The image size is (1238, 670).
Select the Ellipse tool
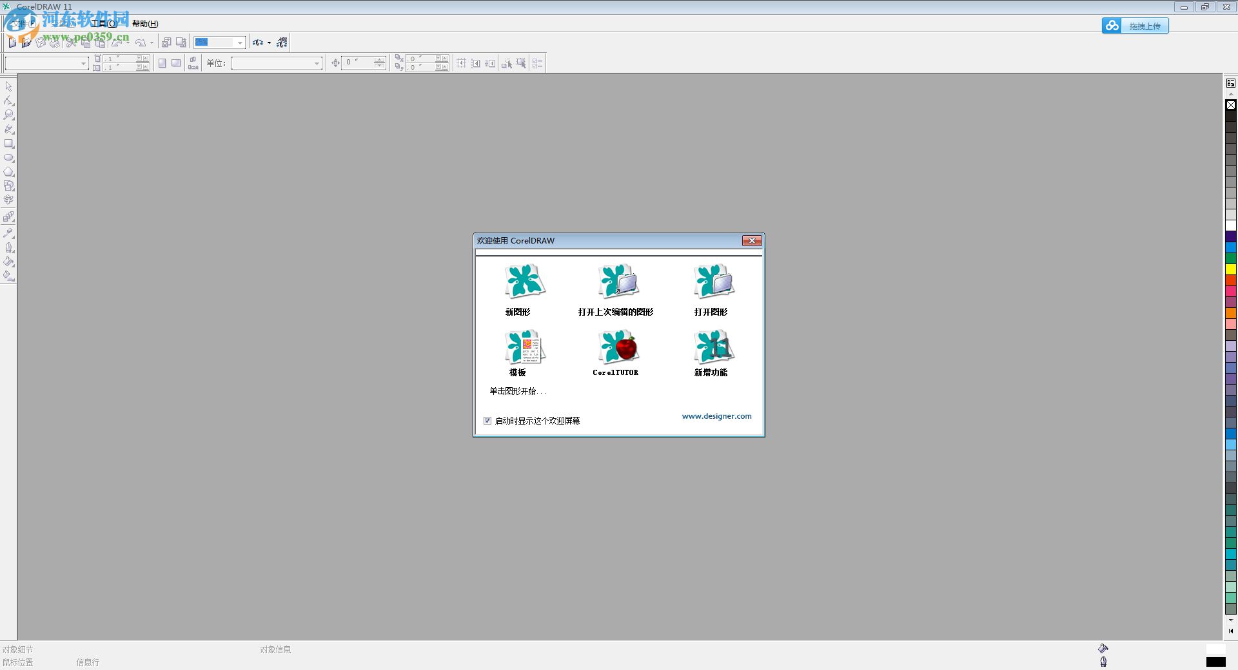pos(8,158)
